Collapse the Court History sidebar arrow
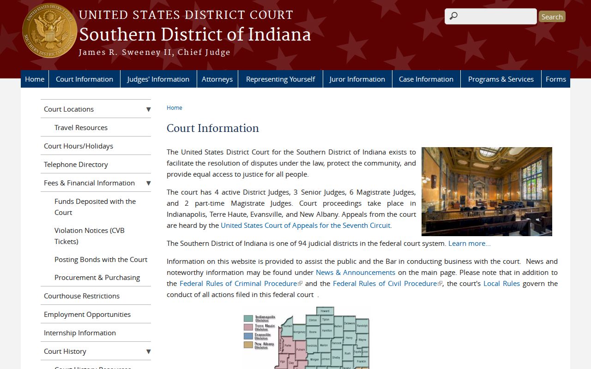Image resolution: width=591 pixels, height=369 pixels. tap(148, 351)
